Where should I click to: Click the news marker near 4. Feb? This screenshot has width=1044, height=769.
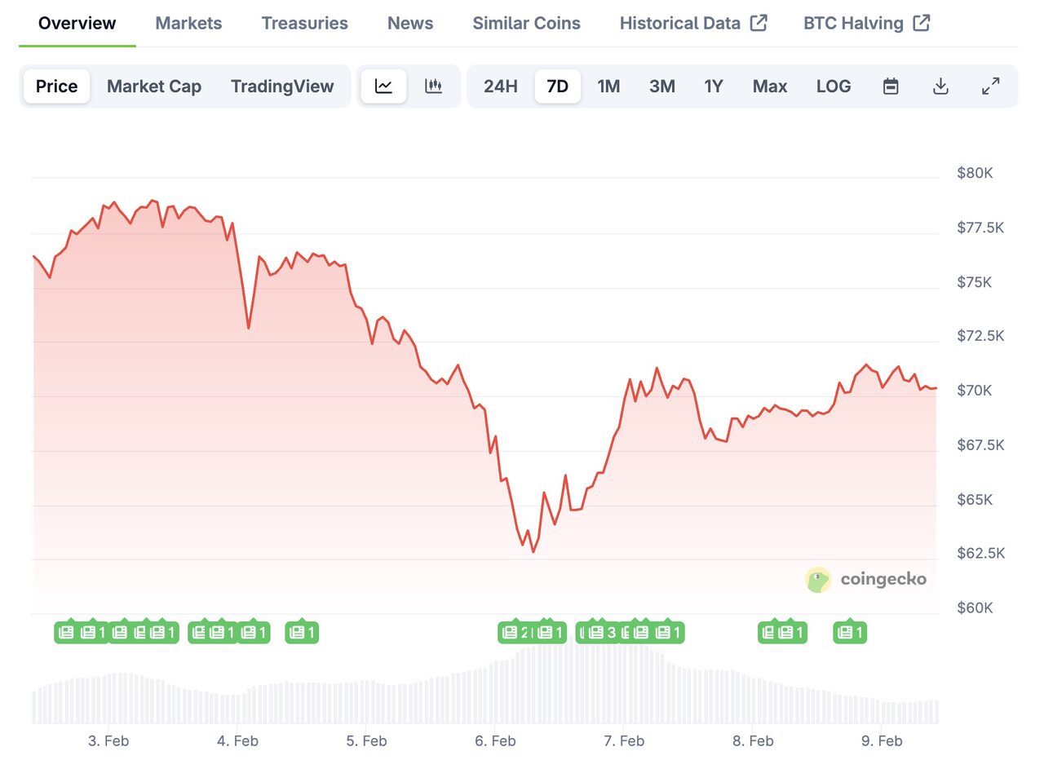[253, 632]
